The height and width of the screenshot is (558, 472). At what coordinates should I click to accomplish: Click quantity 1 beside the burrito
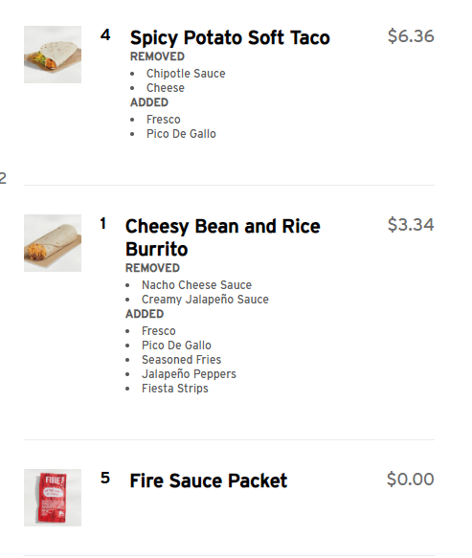103,224
